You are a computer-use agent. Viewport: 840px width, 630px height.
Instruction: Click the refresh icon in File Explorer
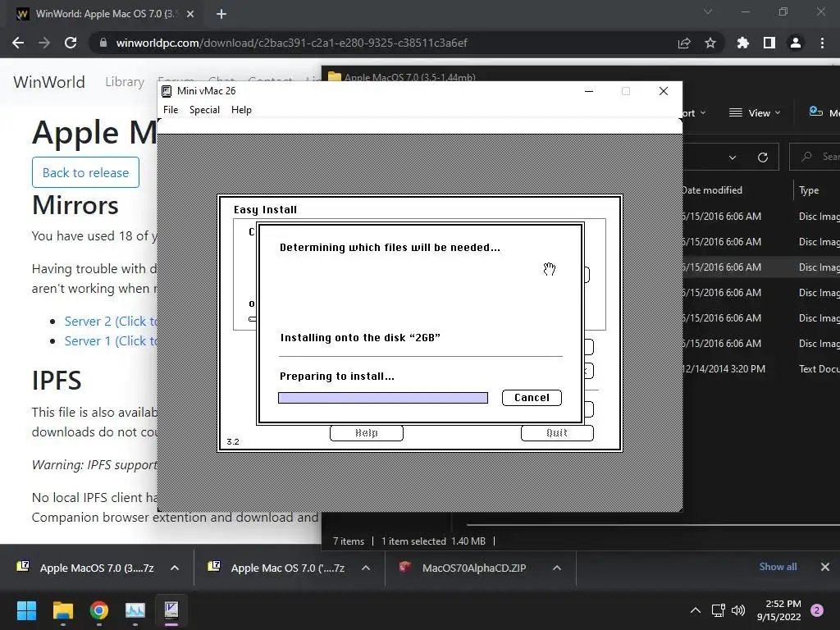click(763, 157)
